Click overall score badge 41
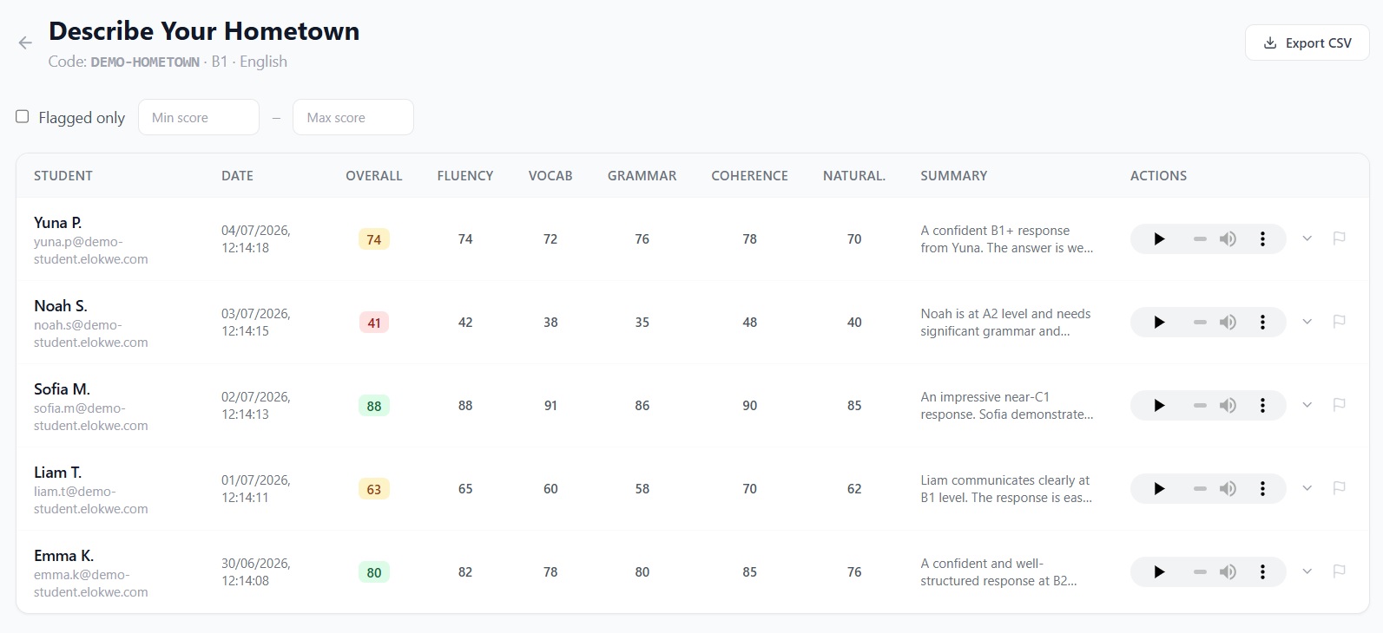The height and width of the screenshot is (633, 1383). pyautogui.click(x=374, y=323)
